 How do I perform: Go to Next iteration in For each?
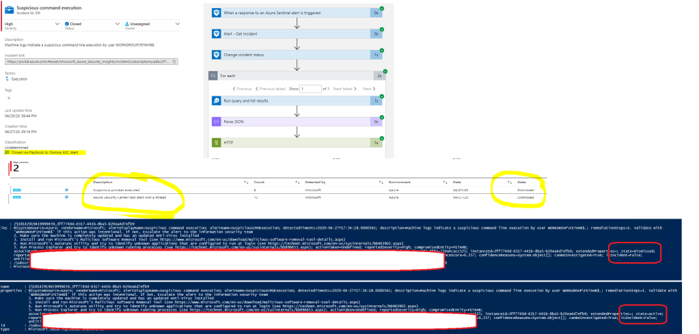368,89
